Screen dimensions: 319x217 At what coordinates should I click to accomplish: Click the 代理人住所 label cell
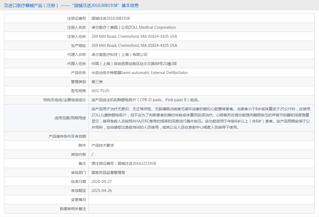pyautogui.click(x=46, y=64)
